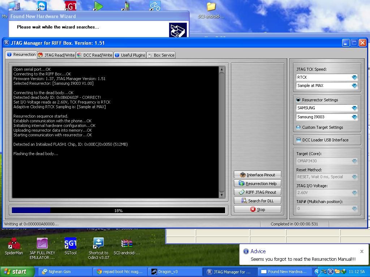Open the Windows start menu
Image resolution: width=370 pixels, height=277 pixels.
click(x=17, y=272)
